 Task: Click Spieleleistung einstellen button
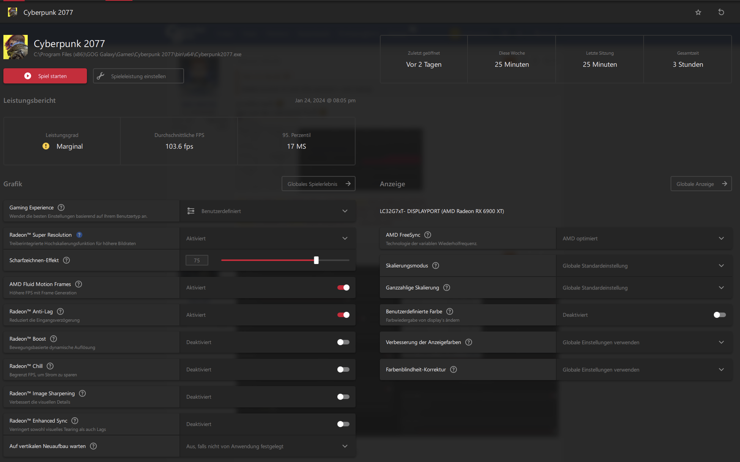138,76
